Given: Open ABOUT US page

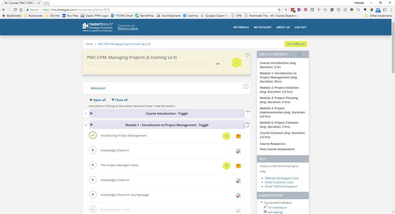Looking at the screenshot, I should 283,27.
